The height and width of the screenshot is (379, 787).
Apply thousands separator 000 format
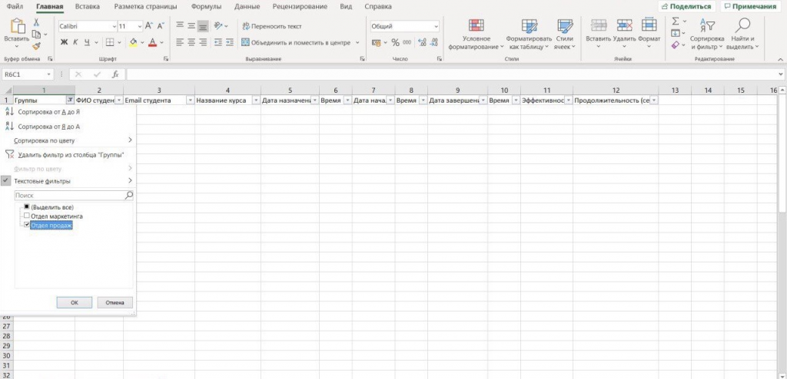(x=407, y=43)
